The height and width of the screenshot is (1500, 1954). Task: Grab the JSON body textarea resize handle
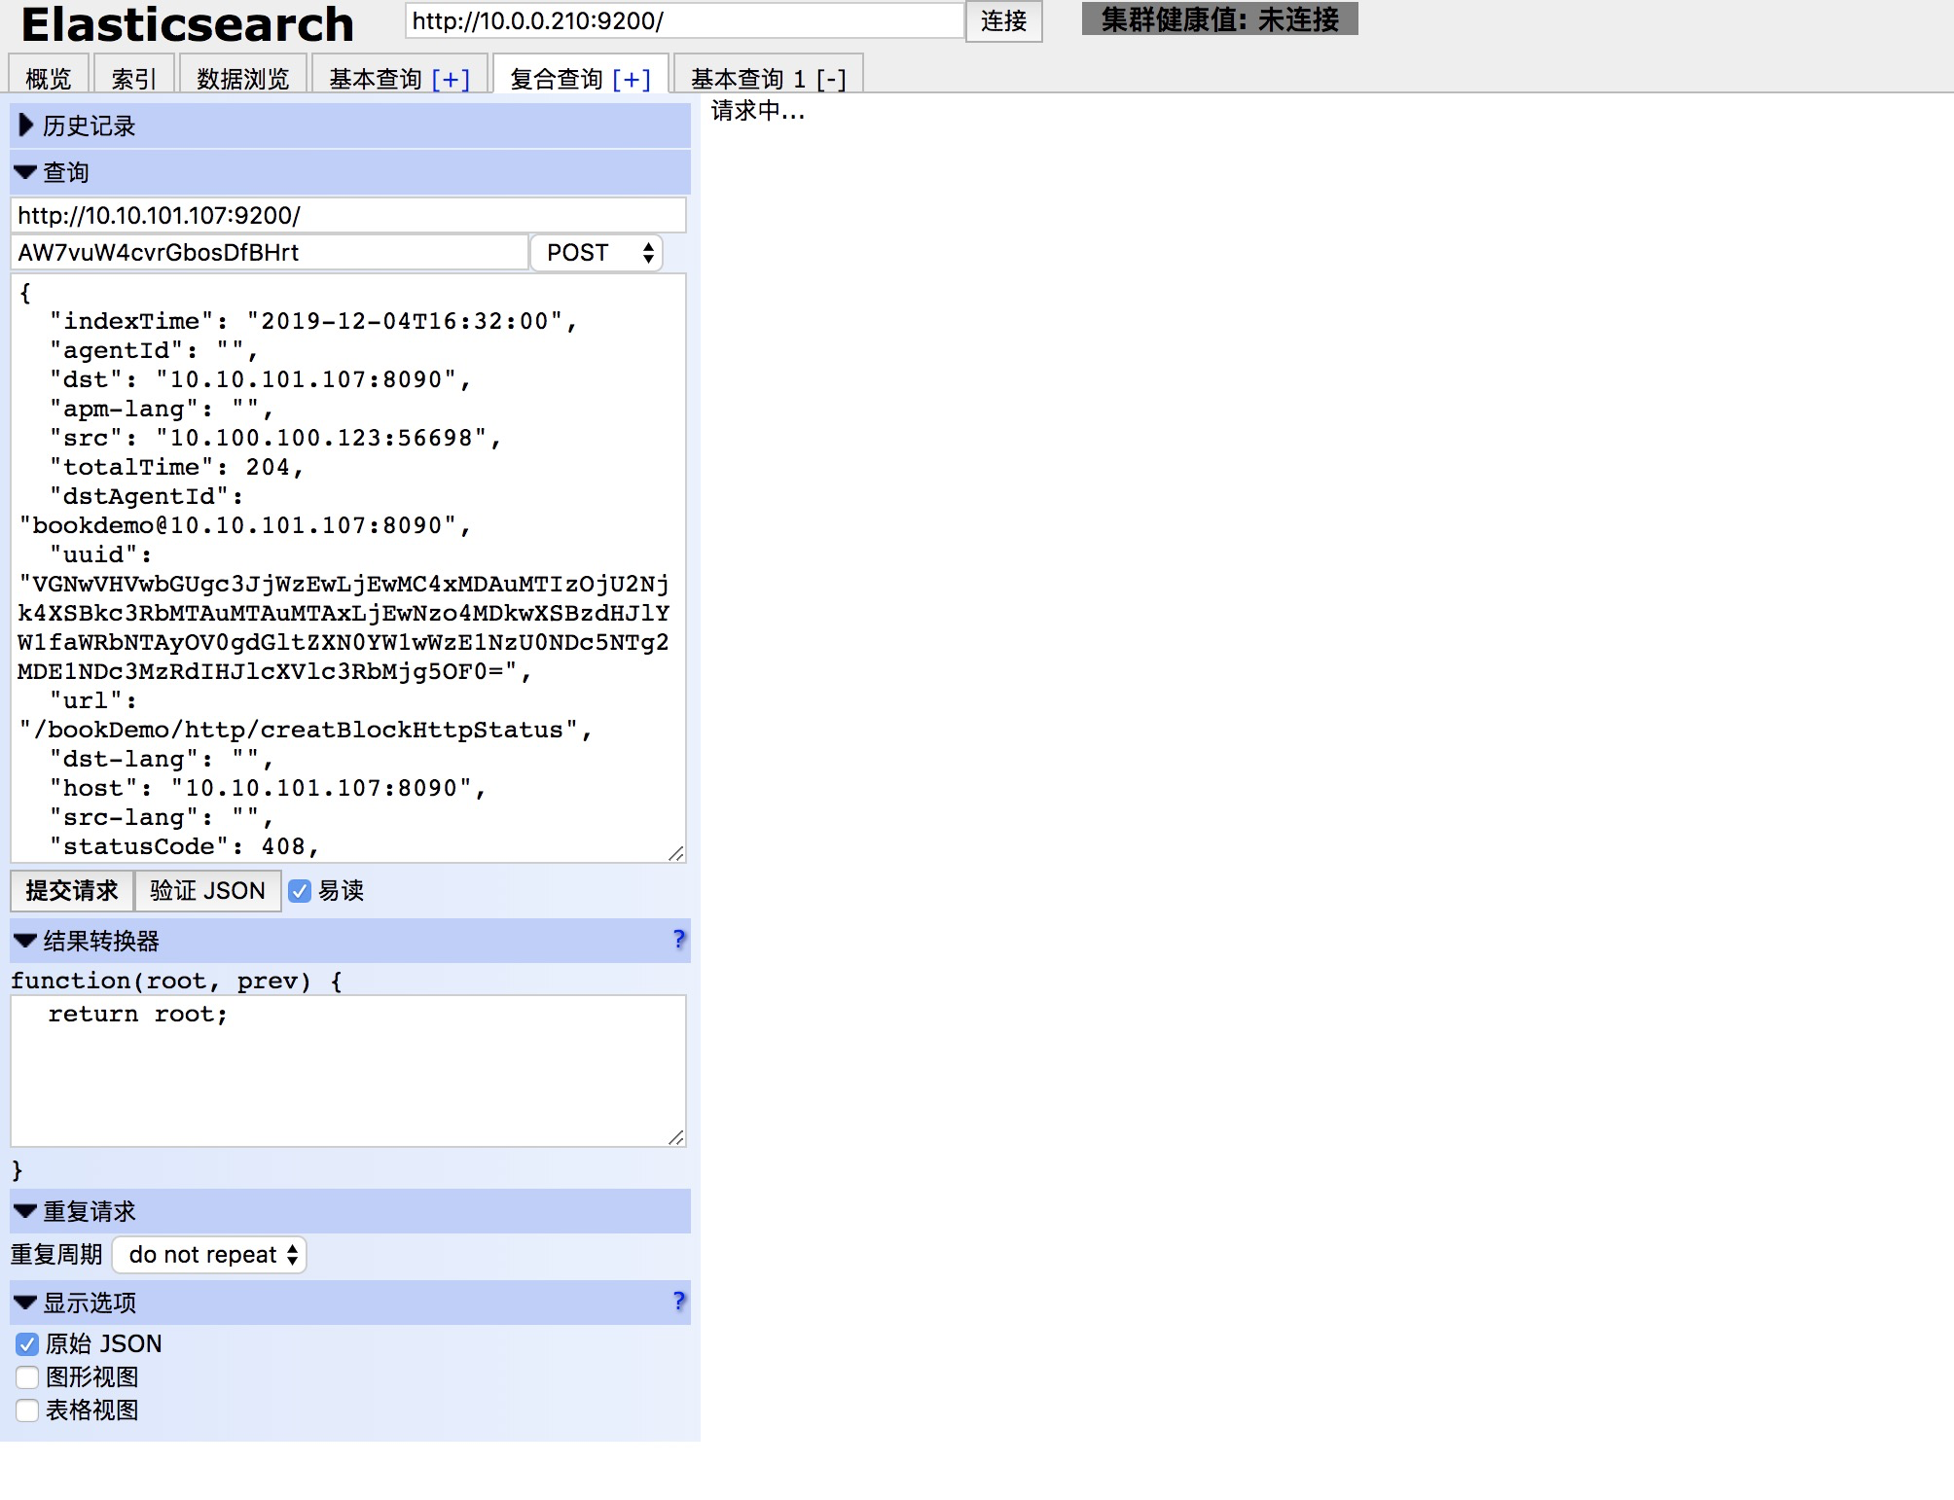[x=676, y=853]
